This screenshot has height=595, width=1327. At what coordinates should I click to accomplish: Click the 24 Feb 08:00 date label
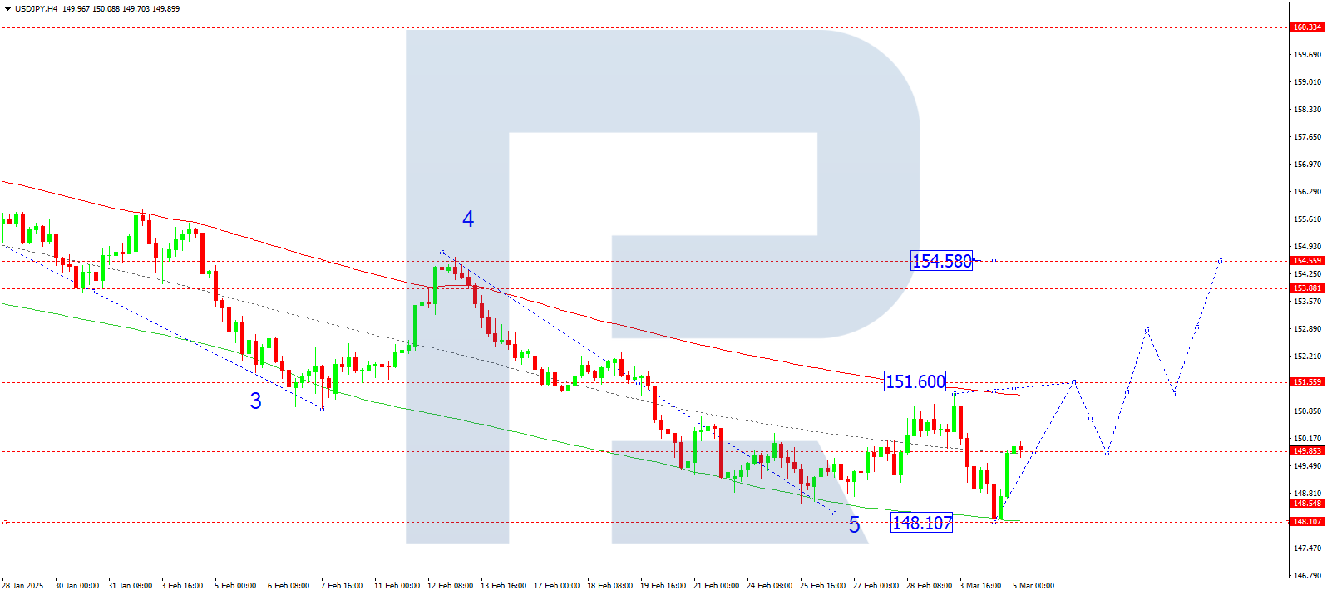click(769, 586)
